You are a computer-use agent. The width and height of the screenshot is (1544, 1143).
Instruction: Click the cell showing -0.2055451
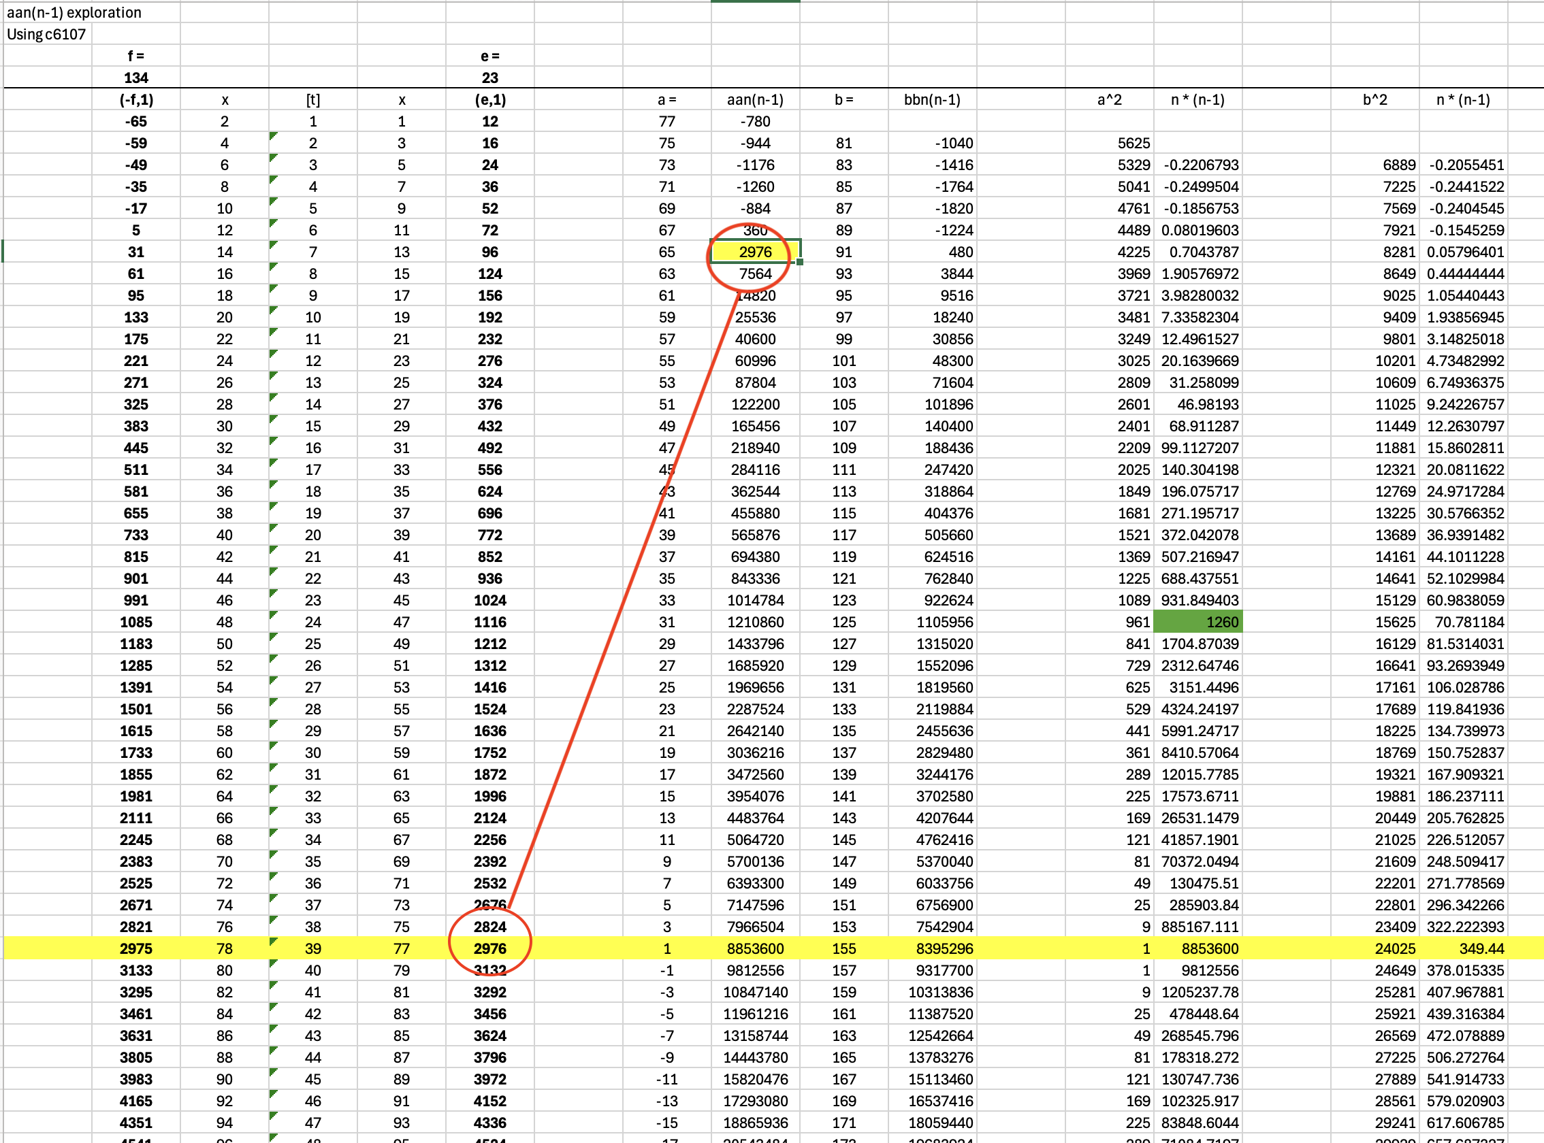pyautogui.click(x=1463, y=165)
